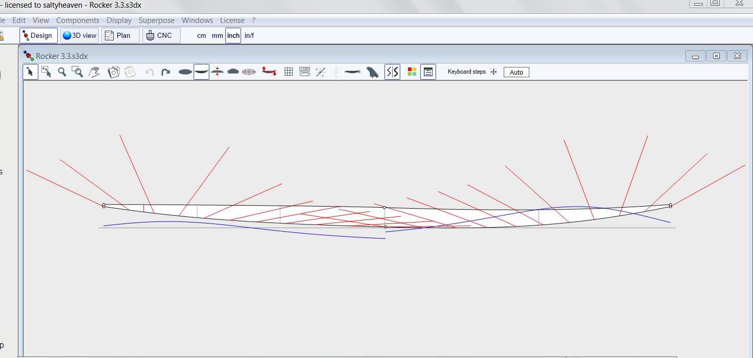This screenshot has height=358, width=753.
Task: Open the License menu
Action: click(232, 20)
